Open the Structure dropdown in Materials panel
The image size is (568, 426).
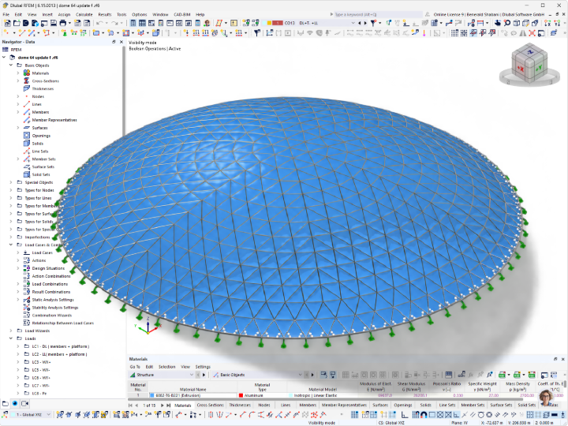tap(191, 375)
